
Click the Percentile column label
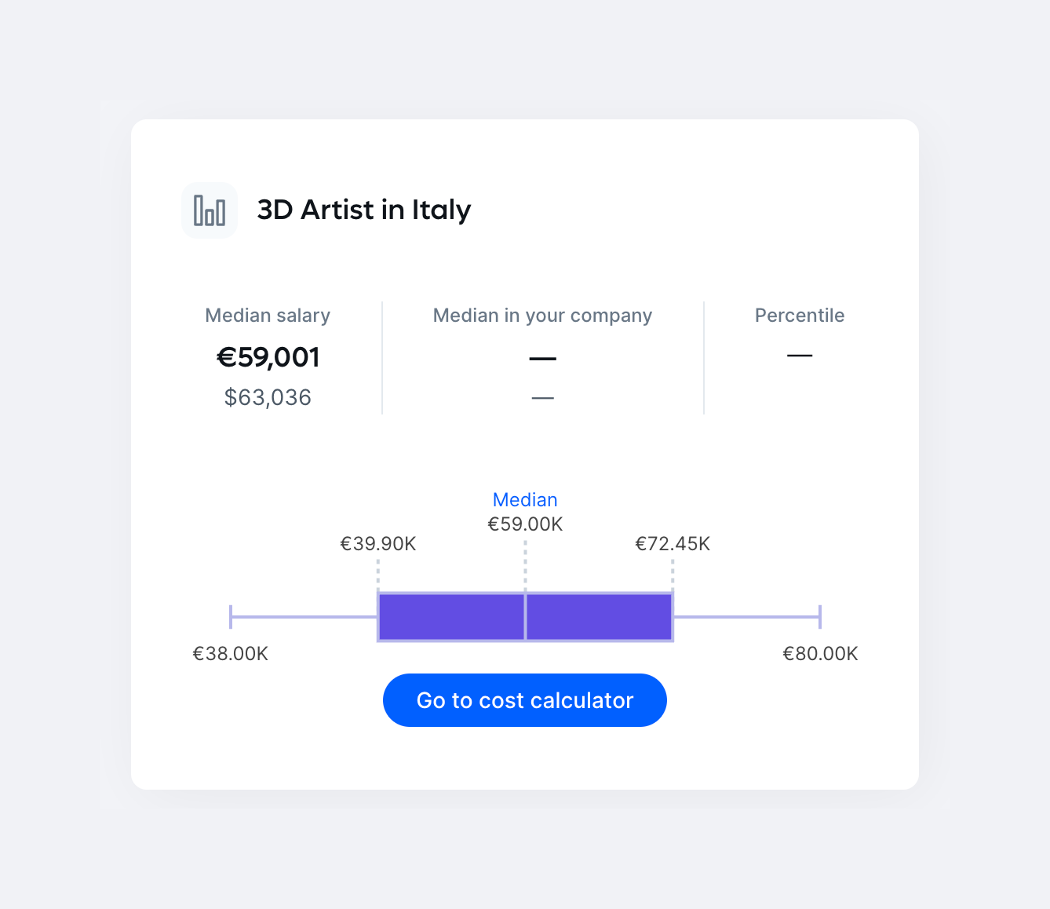click(800, 316)
